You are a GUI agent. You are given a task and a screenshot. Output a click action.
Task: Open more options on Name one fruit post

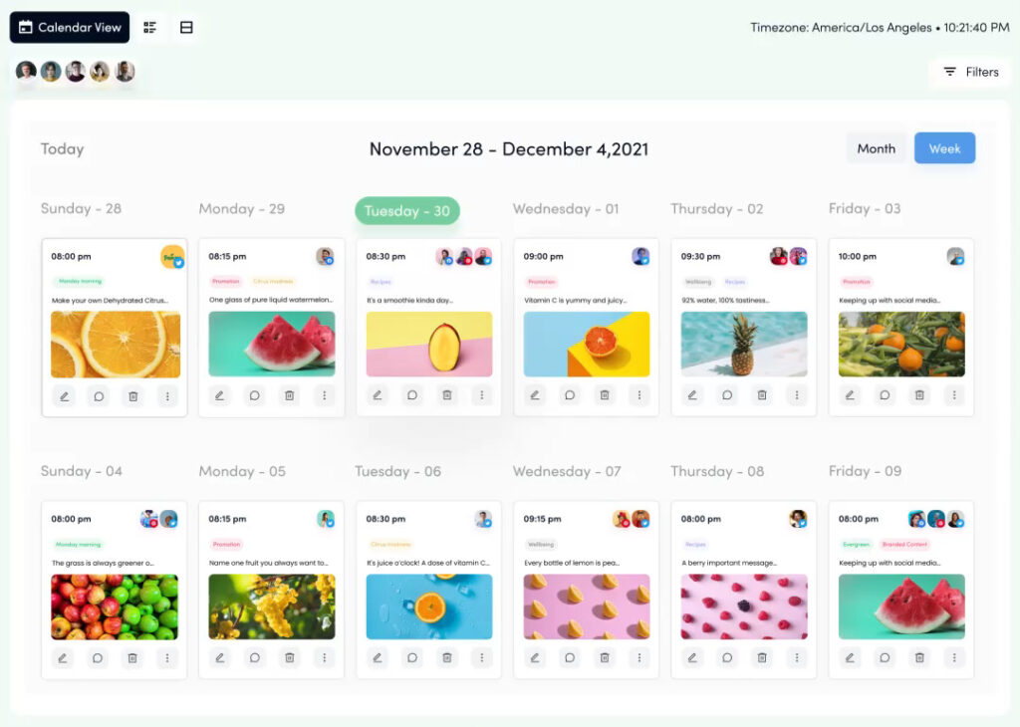pos(324,657)
